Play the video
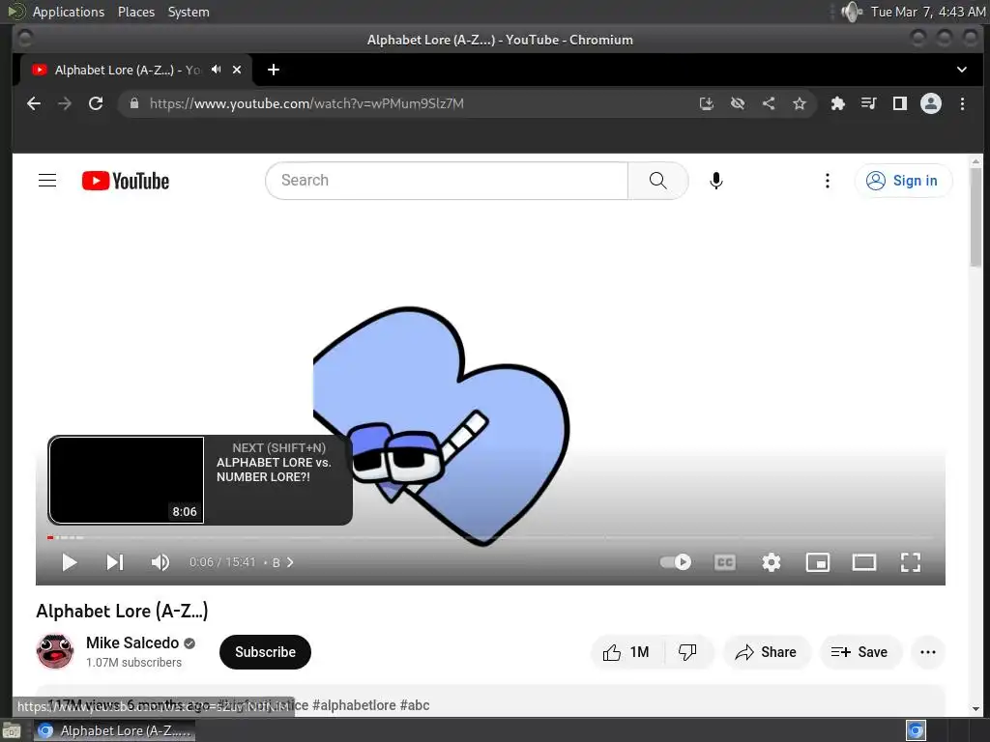The image size is (990, 742). 70,562
